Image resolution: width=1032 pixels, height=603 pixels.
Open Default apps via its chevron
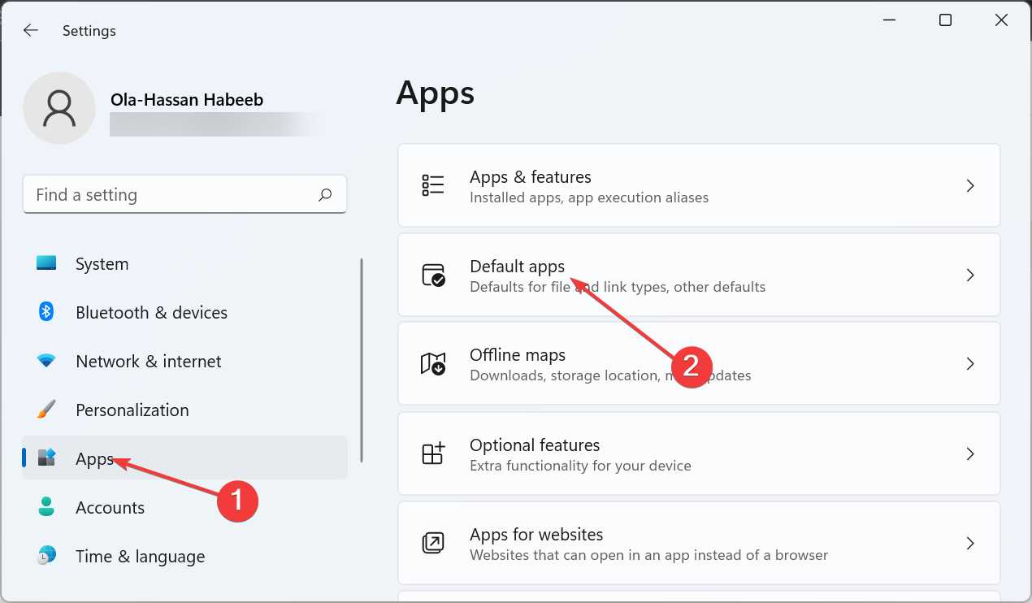970,275
